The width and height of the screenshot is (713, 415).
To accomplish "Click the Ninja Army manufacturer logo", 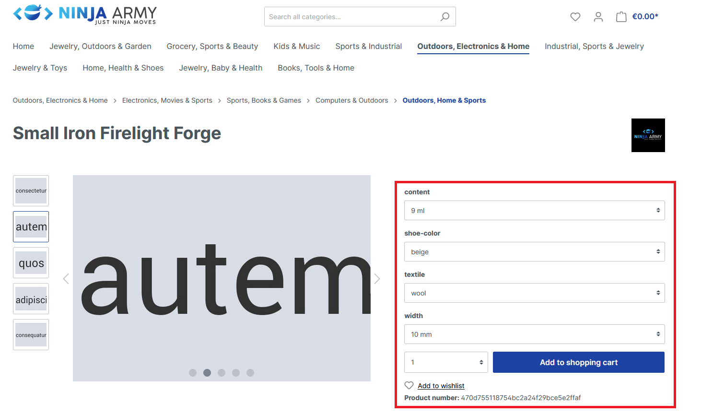I will tap(648, 135).
